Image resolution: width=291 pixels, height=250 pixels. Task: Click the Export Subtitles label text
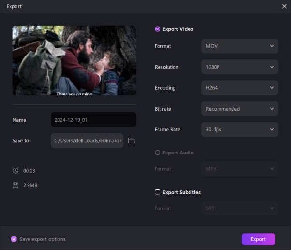[x=181, y=192]
